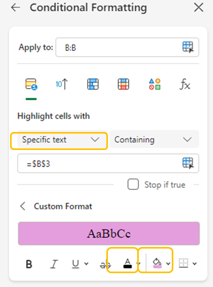Open the Specific text dropdown
213x287 pixels.
coord(60,140)
